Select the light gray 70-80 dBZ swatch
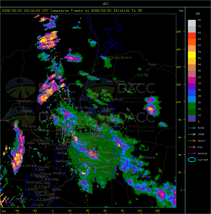211x214 pixels. point(192,23)
